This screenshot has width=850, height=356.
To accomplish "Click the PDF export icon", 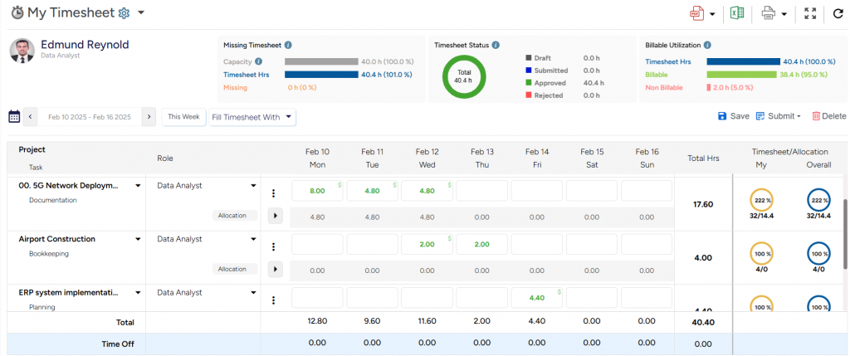I will pos(696,13).
